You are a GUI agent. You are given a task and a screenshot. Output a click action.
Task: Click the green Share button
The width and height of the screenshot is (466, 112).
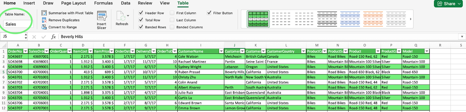[x=448, y=3]
